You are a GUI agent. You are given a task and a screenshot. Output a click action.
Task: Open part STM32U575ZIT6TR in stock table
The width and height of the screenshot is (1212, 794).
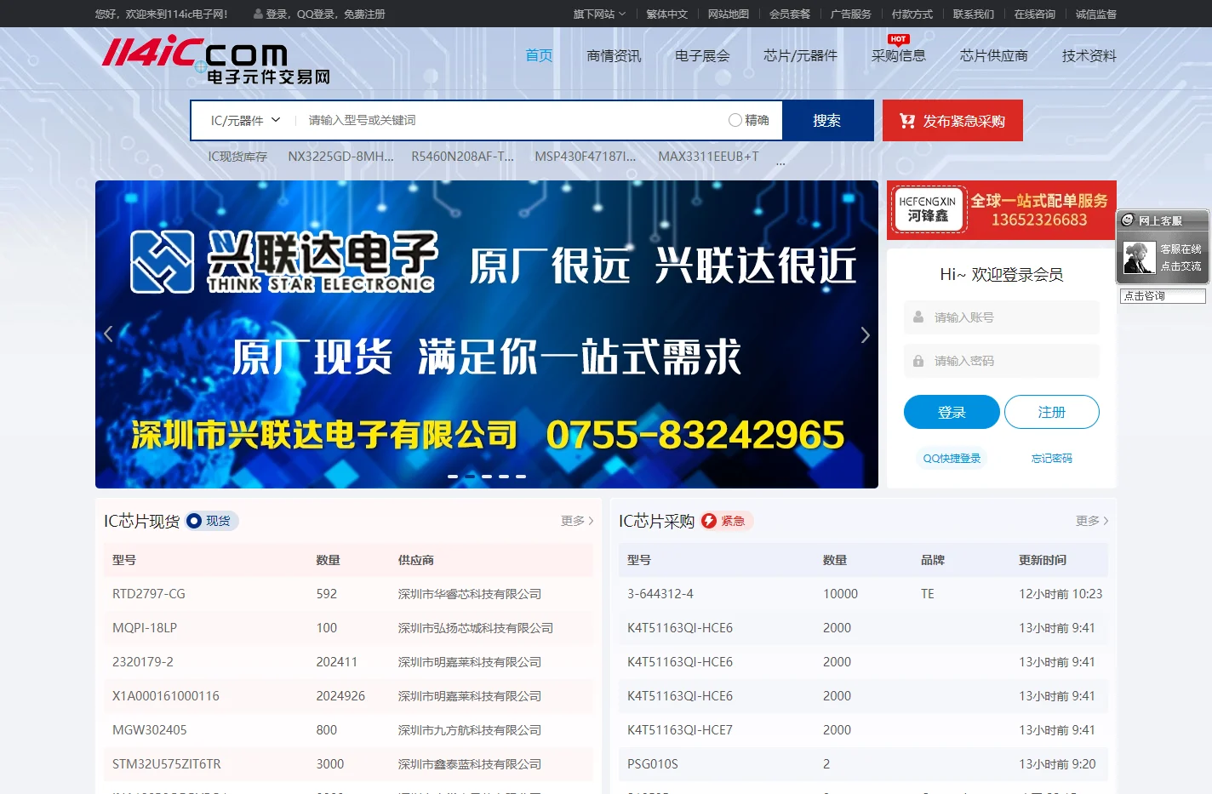(167, 764)
